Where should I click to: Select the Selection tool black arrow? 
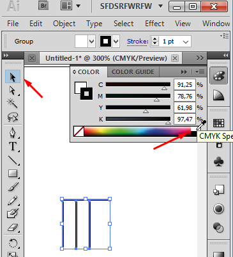point(13,77)
